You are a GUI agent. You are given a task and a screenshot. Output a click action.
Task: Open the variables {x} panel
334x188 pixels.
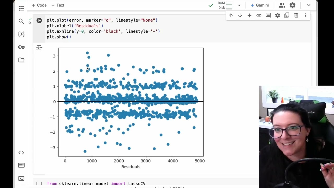coord(21,34)
